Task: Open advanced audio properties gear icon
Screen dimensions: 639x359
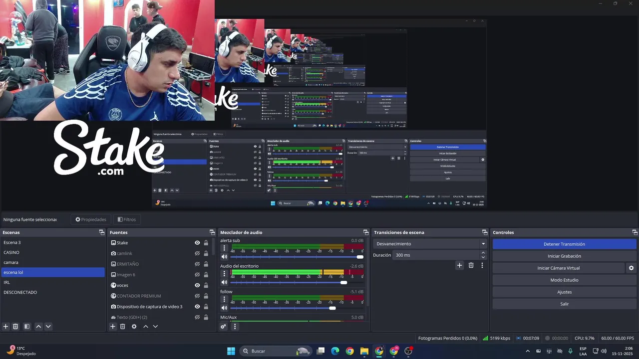Action: [x=223, y=327]
